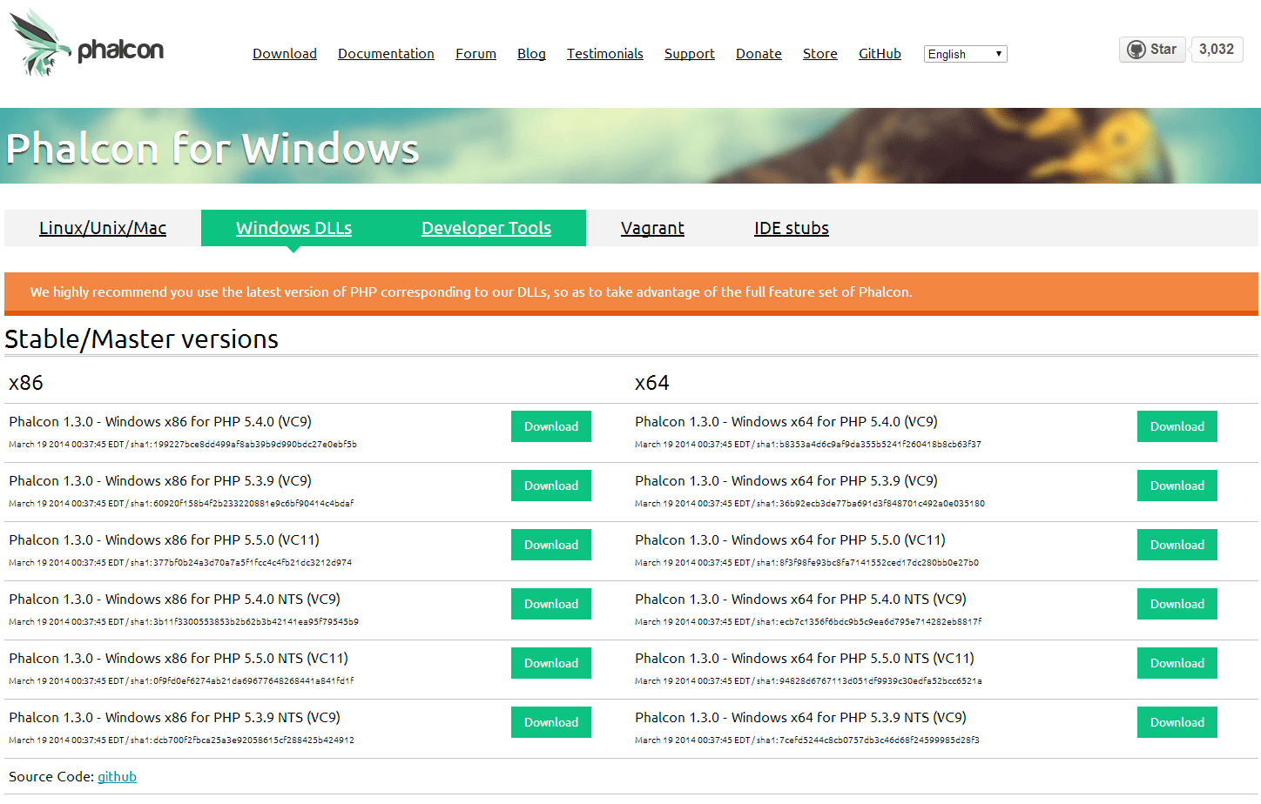Open the github source code link

click(117, 776)
